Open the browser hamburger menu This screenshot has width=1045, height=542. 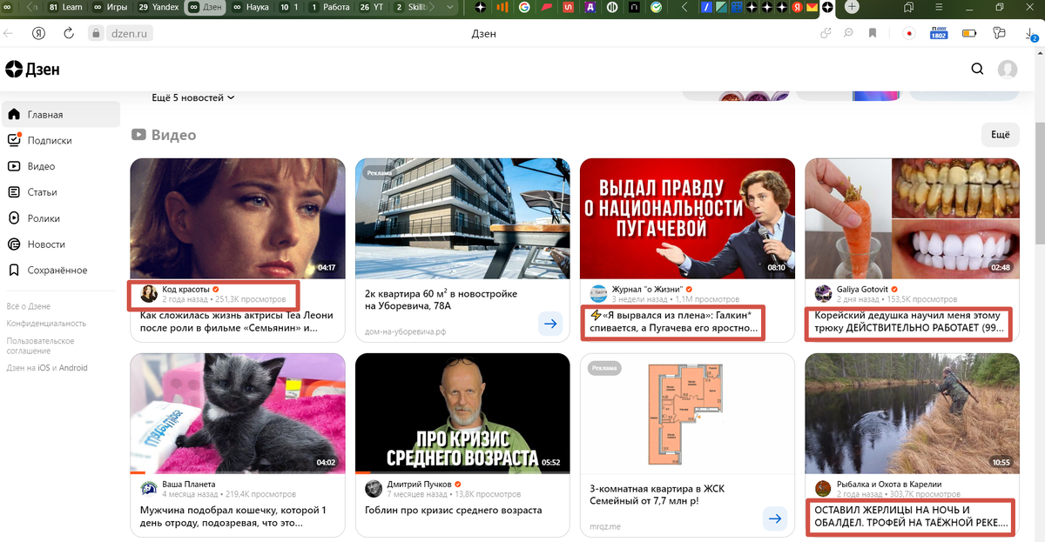pos(940,7)
